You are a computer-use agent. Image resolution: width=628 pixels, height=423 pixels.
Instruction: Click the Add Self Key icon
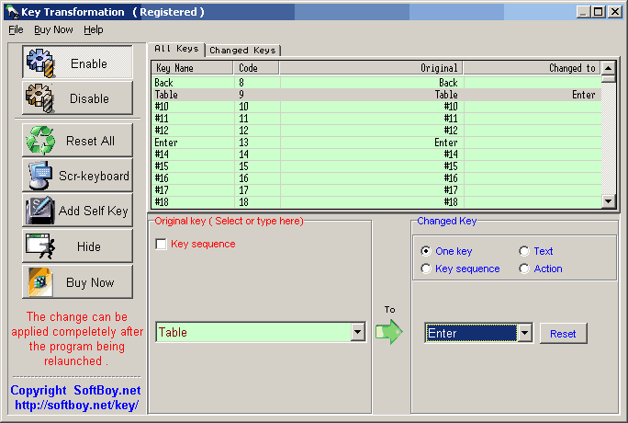(40, 211)
